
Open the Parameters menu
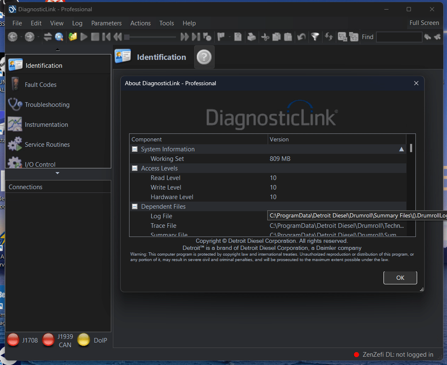[106, 23]
